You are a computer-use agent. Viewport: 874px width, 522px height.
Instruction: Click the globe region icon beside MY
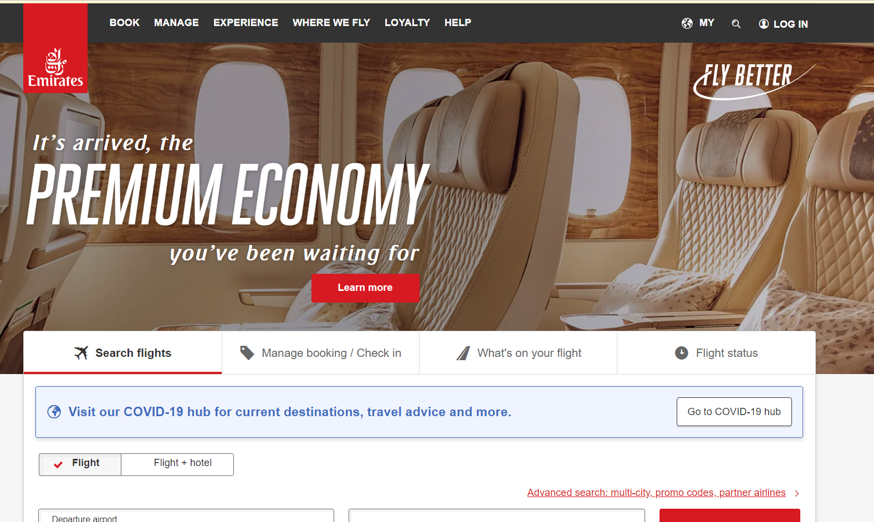click(687, 23)
